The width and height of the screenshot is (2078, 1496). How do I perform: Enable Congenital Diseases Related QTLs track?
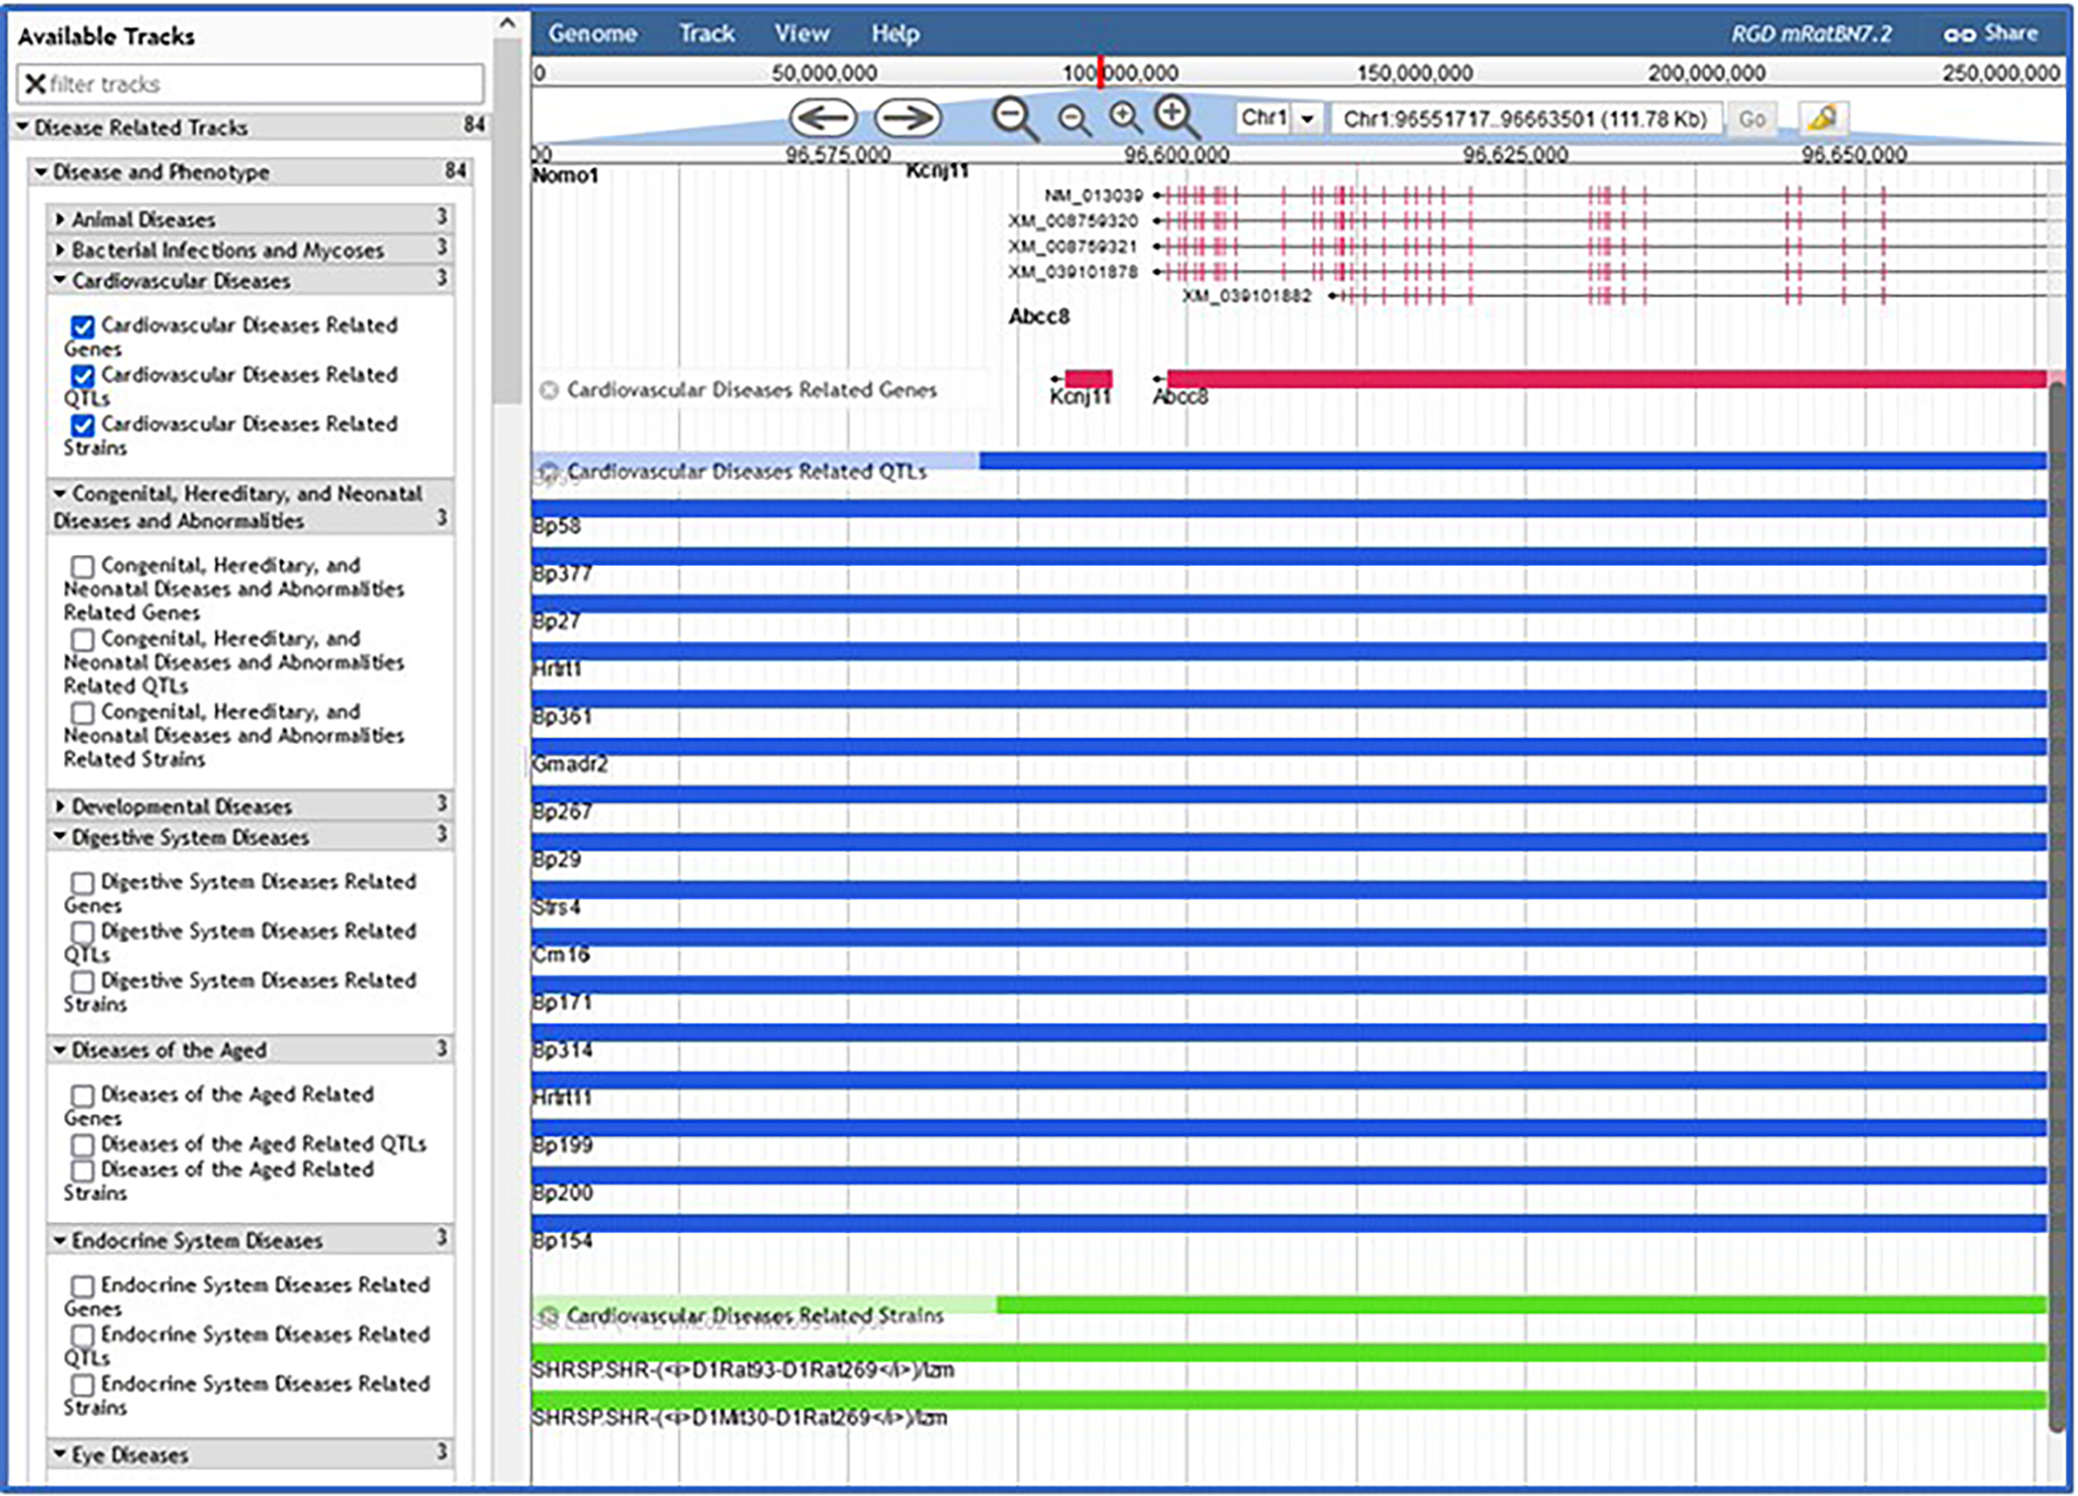[x=83, y=639]
